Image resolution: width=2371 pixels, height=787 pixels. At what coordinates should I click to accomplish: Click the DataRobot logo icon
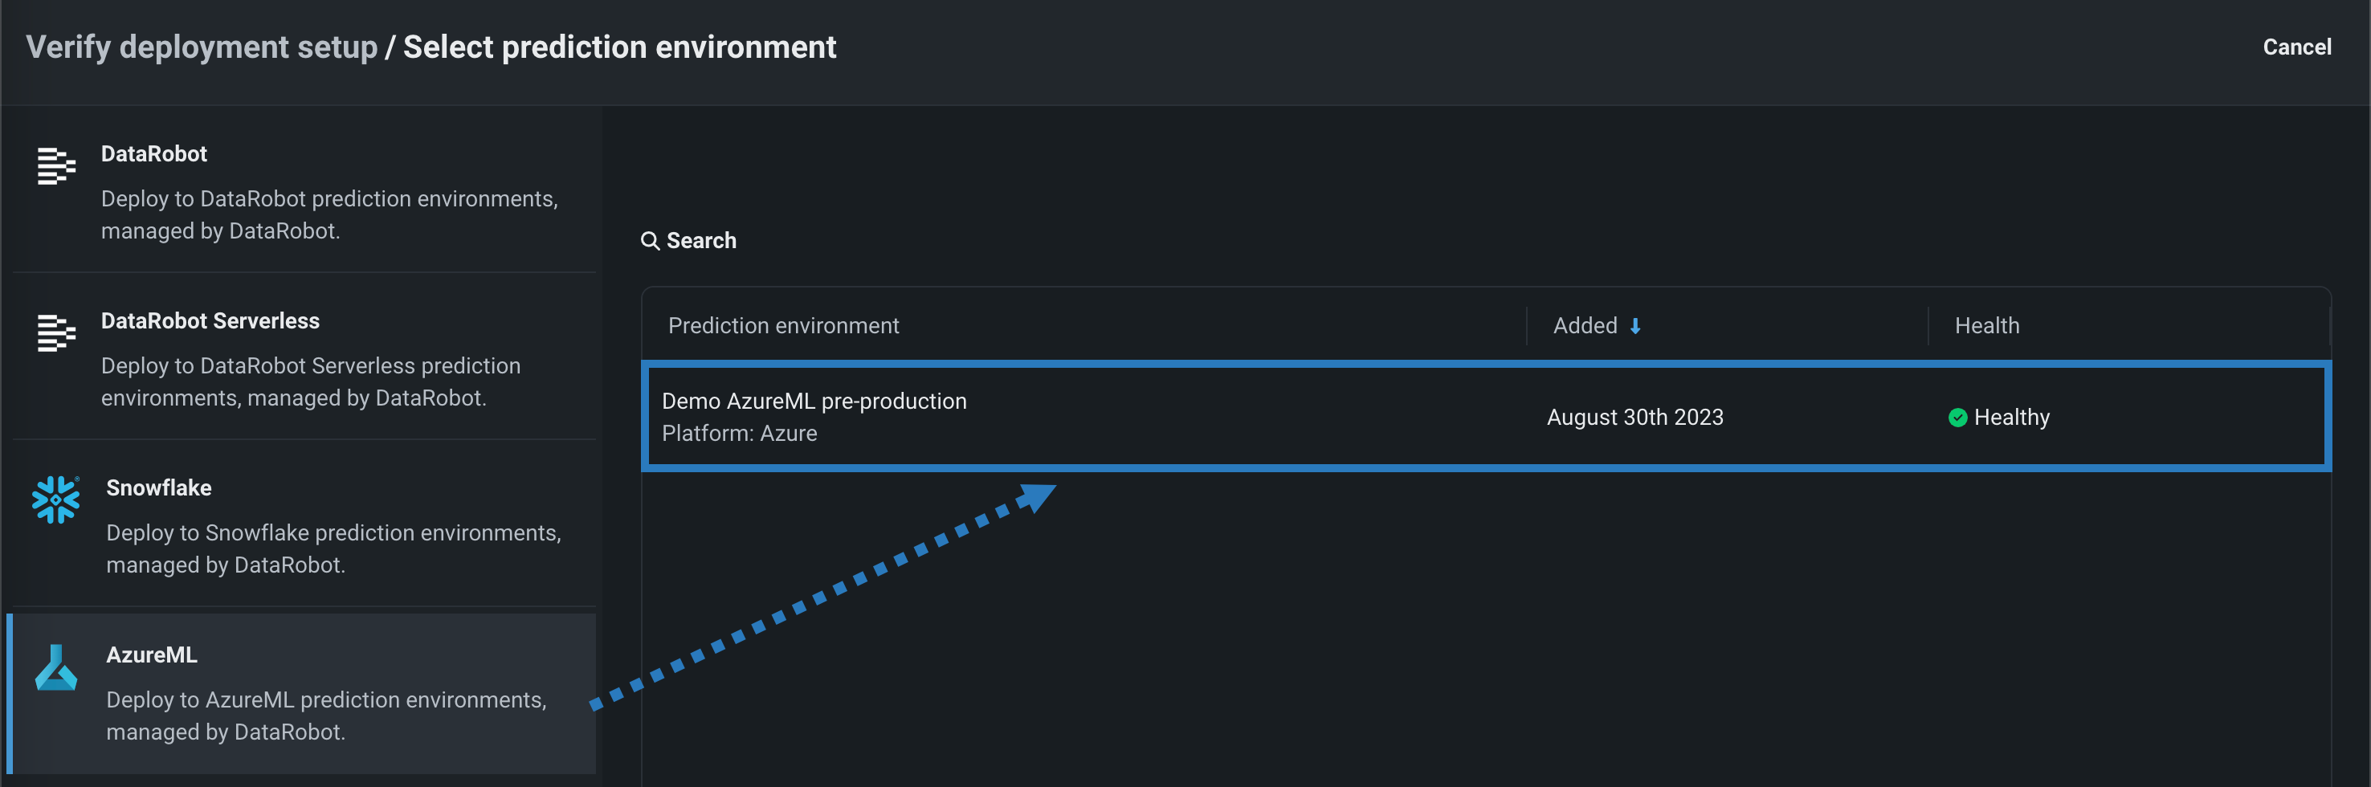click(55, 165)
